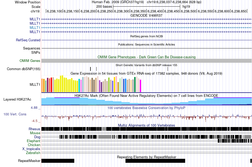Image resolution: width=252 pixels, height=167 pixels.
Task: Click the 6,238,300 ruler position
Action: point(122,11)
